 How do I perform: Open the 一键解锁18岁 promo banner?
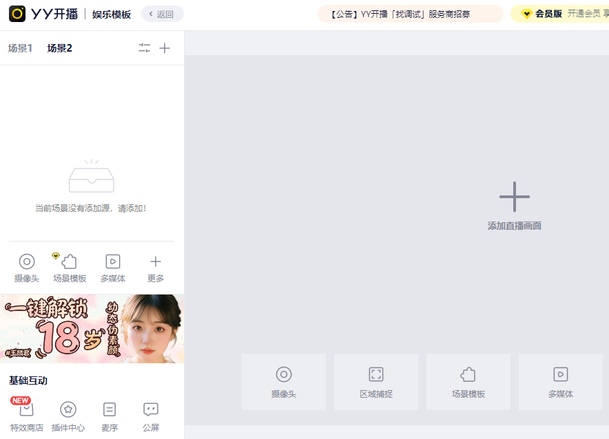tap(92, 328)
